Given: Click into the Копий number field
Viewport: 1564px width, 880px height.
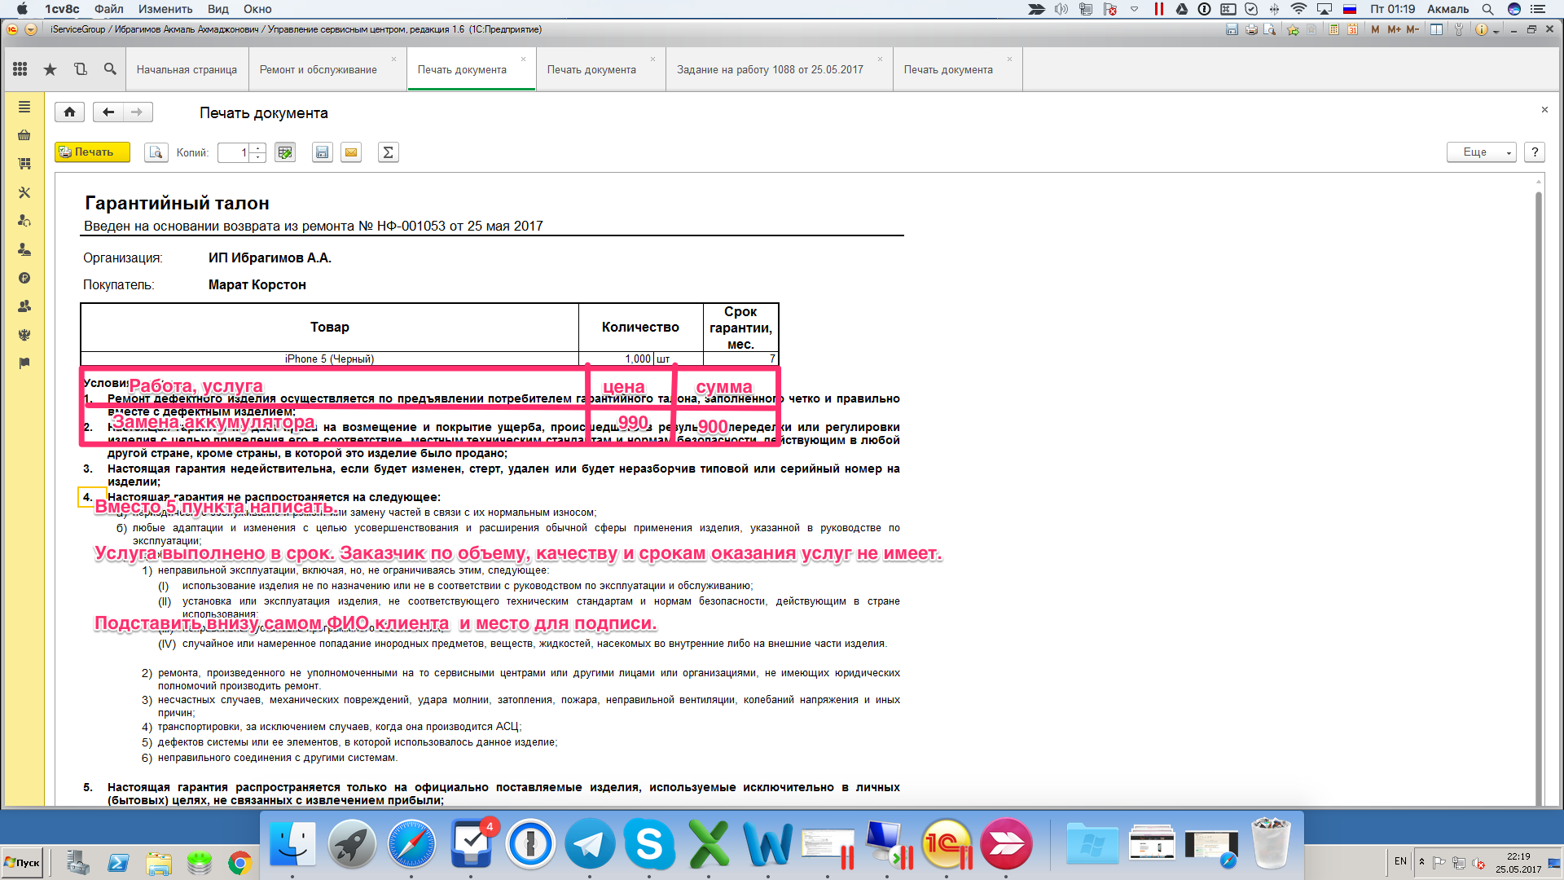Looking at the screenshot, I should (234, 152).
